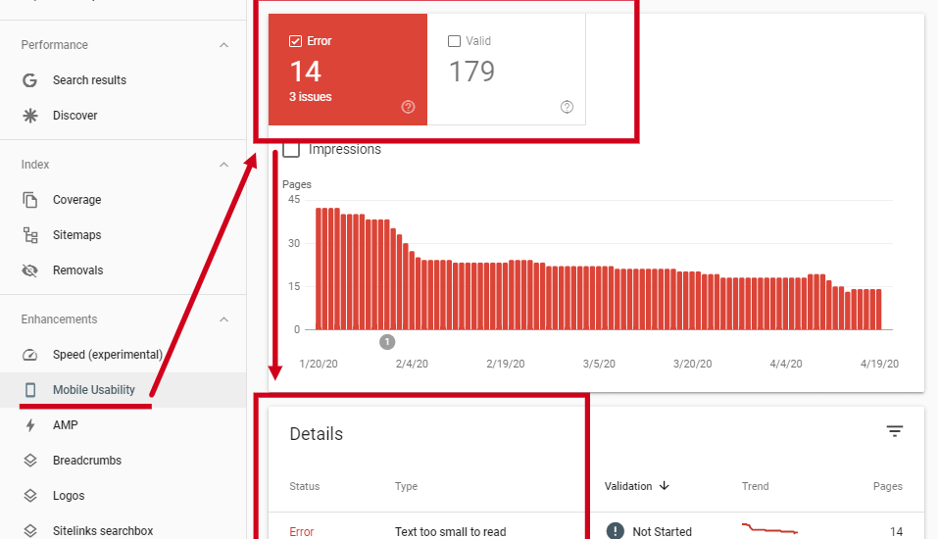Click the asterisk icon next to Discover

pos(30,116)
